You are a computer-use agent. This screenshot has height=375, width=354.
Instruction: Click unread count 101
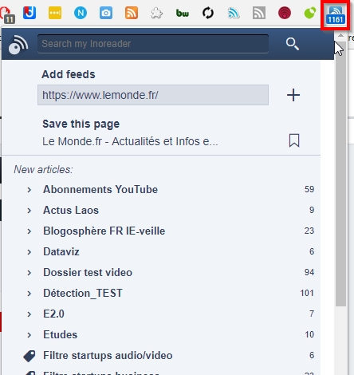(307, 293)
